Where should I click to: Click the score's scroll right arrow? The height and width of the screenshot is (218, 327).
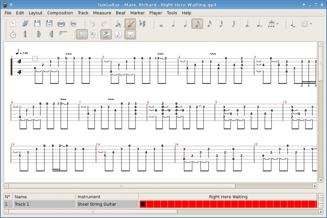315,186
